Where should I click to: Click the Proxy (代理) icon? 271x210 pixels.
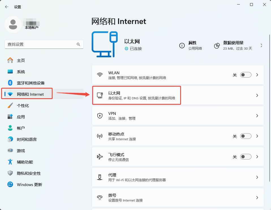tap(100, 177)
